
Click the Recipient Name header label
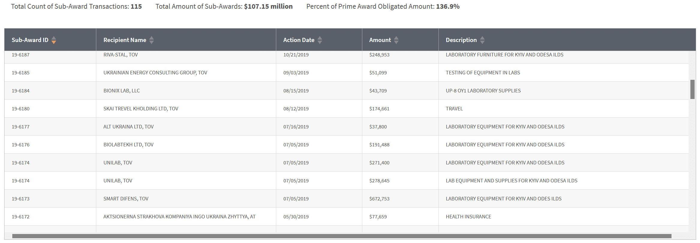125,40
